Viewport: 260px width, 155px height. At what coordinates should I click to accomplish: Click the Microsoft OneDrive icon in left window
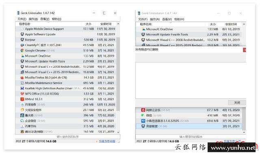point(22,56)
